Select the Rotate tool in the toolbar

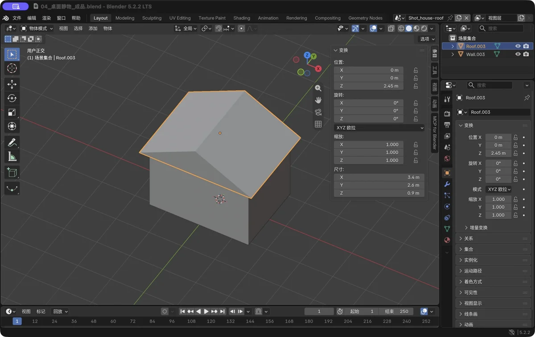coord(12,98)
